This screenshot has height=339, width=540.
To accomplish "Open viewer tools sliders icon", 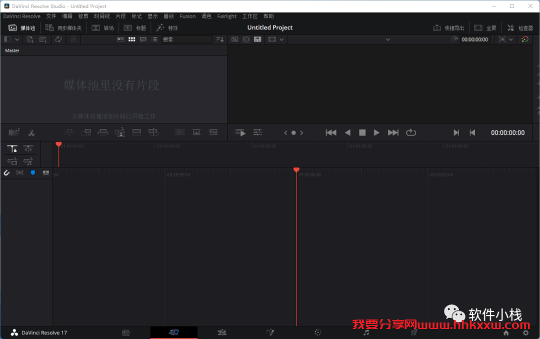I will 257,132.
